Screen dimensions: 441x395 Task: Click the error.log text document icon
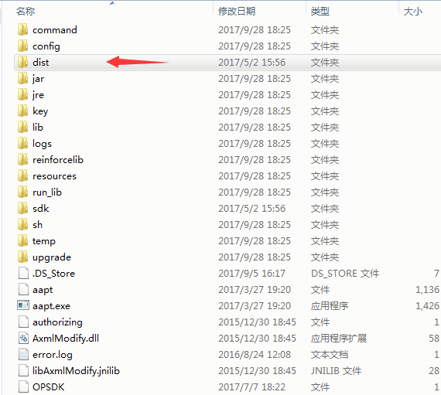click(x=23, y=354)
